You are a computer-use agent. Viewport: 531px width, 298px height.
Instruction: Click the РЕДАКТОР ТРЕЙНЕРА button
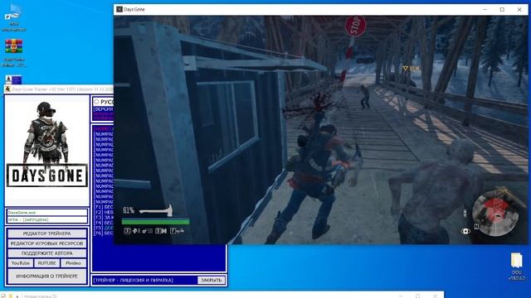(46, 233)
